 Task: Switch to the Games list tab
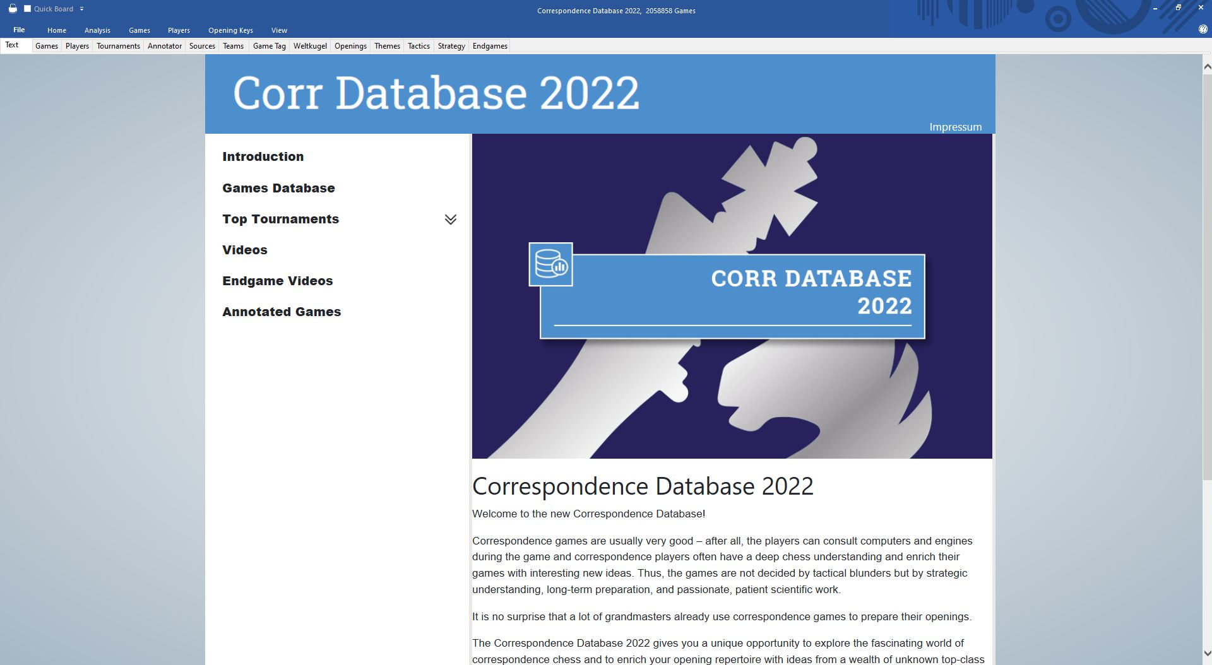[47, 46]
